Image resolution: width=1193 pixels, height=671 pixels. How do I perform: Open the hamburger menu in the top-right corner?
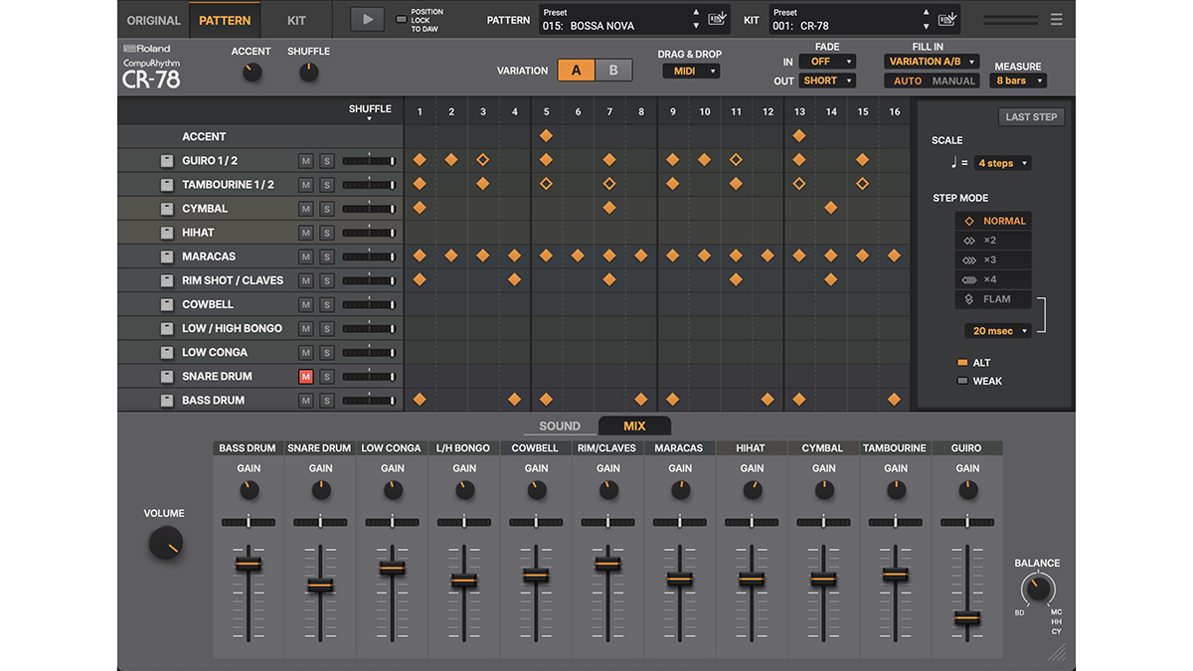tap(1057, 18)
